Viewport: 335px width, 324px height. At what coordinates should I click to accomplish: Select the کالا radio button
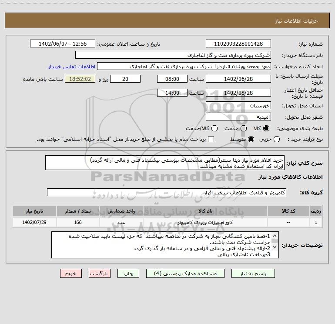click(266, 128)
